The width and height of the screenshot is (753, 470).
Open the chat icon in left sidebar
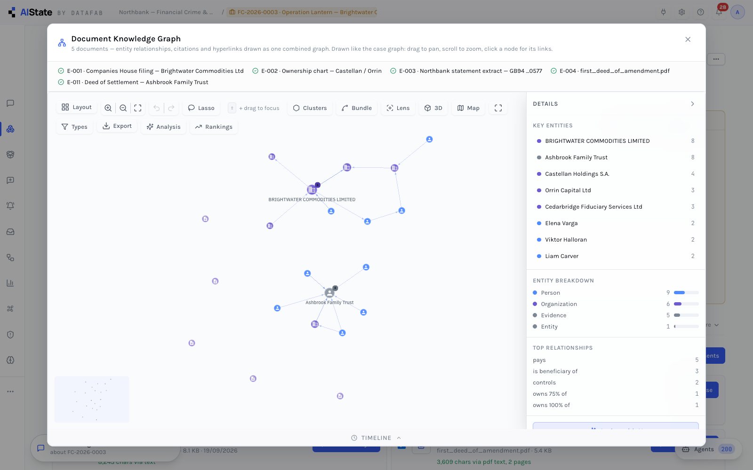point(10,103)
